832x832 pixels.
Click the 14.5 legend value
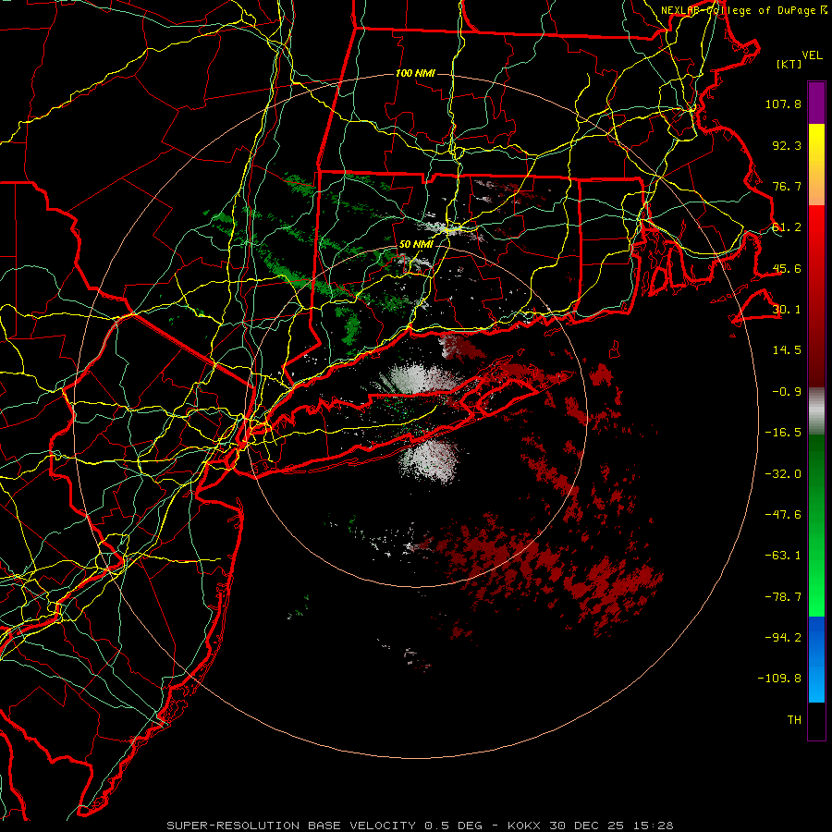tap(787, 350)
